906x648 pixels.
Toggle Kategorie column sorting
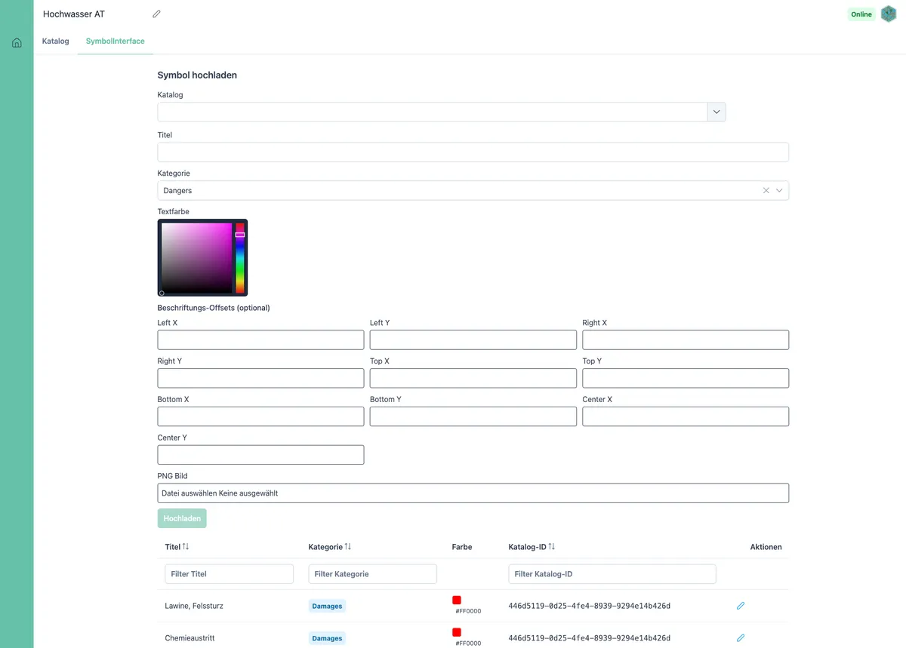(x=348, y=547)
